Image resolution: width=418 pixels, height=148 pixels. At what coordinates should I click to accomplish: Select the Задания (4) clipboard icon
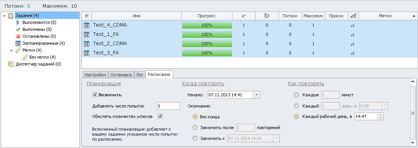click(x=11, y=16)
